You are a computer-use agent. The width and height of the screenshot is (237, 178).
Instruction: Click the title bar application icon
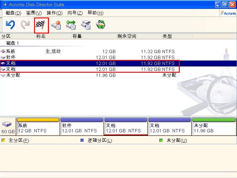[x=5, y=5]
